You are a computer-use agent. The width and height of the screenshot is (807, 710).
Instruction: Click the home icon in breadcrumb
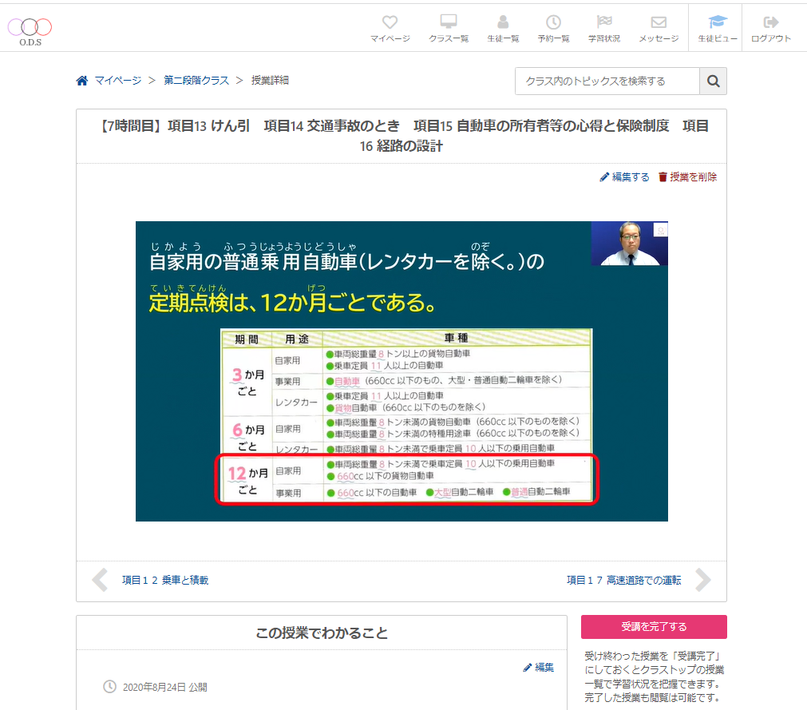[81, 81]
